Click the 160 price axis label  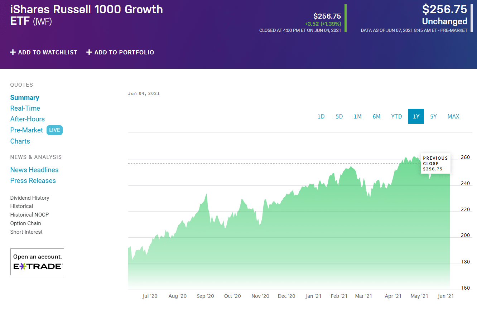point(465,288)
